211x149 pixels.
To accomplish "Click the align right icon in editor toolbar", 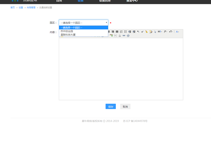I will coord(113,31).
